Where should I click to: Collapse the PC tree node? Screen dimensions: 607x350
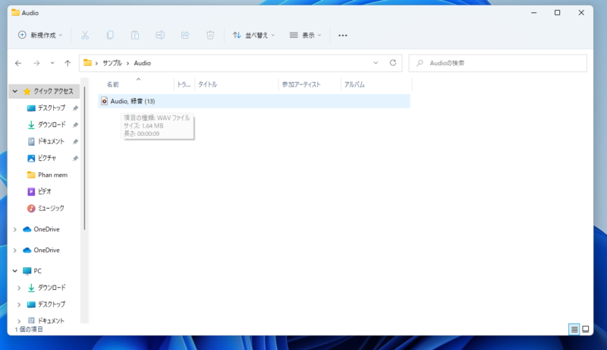click(15, 271)
